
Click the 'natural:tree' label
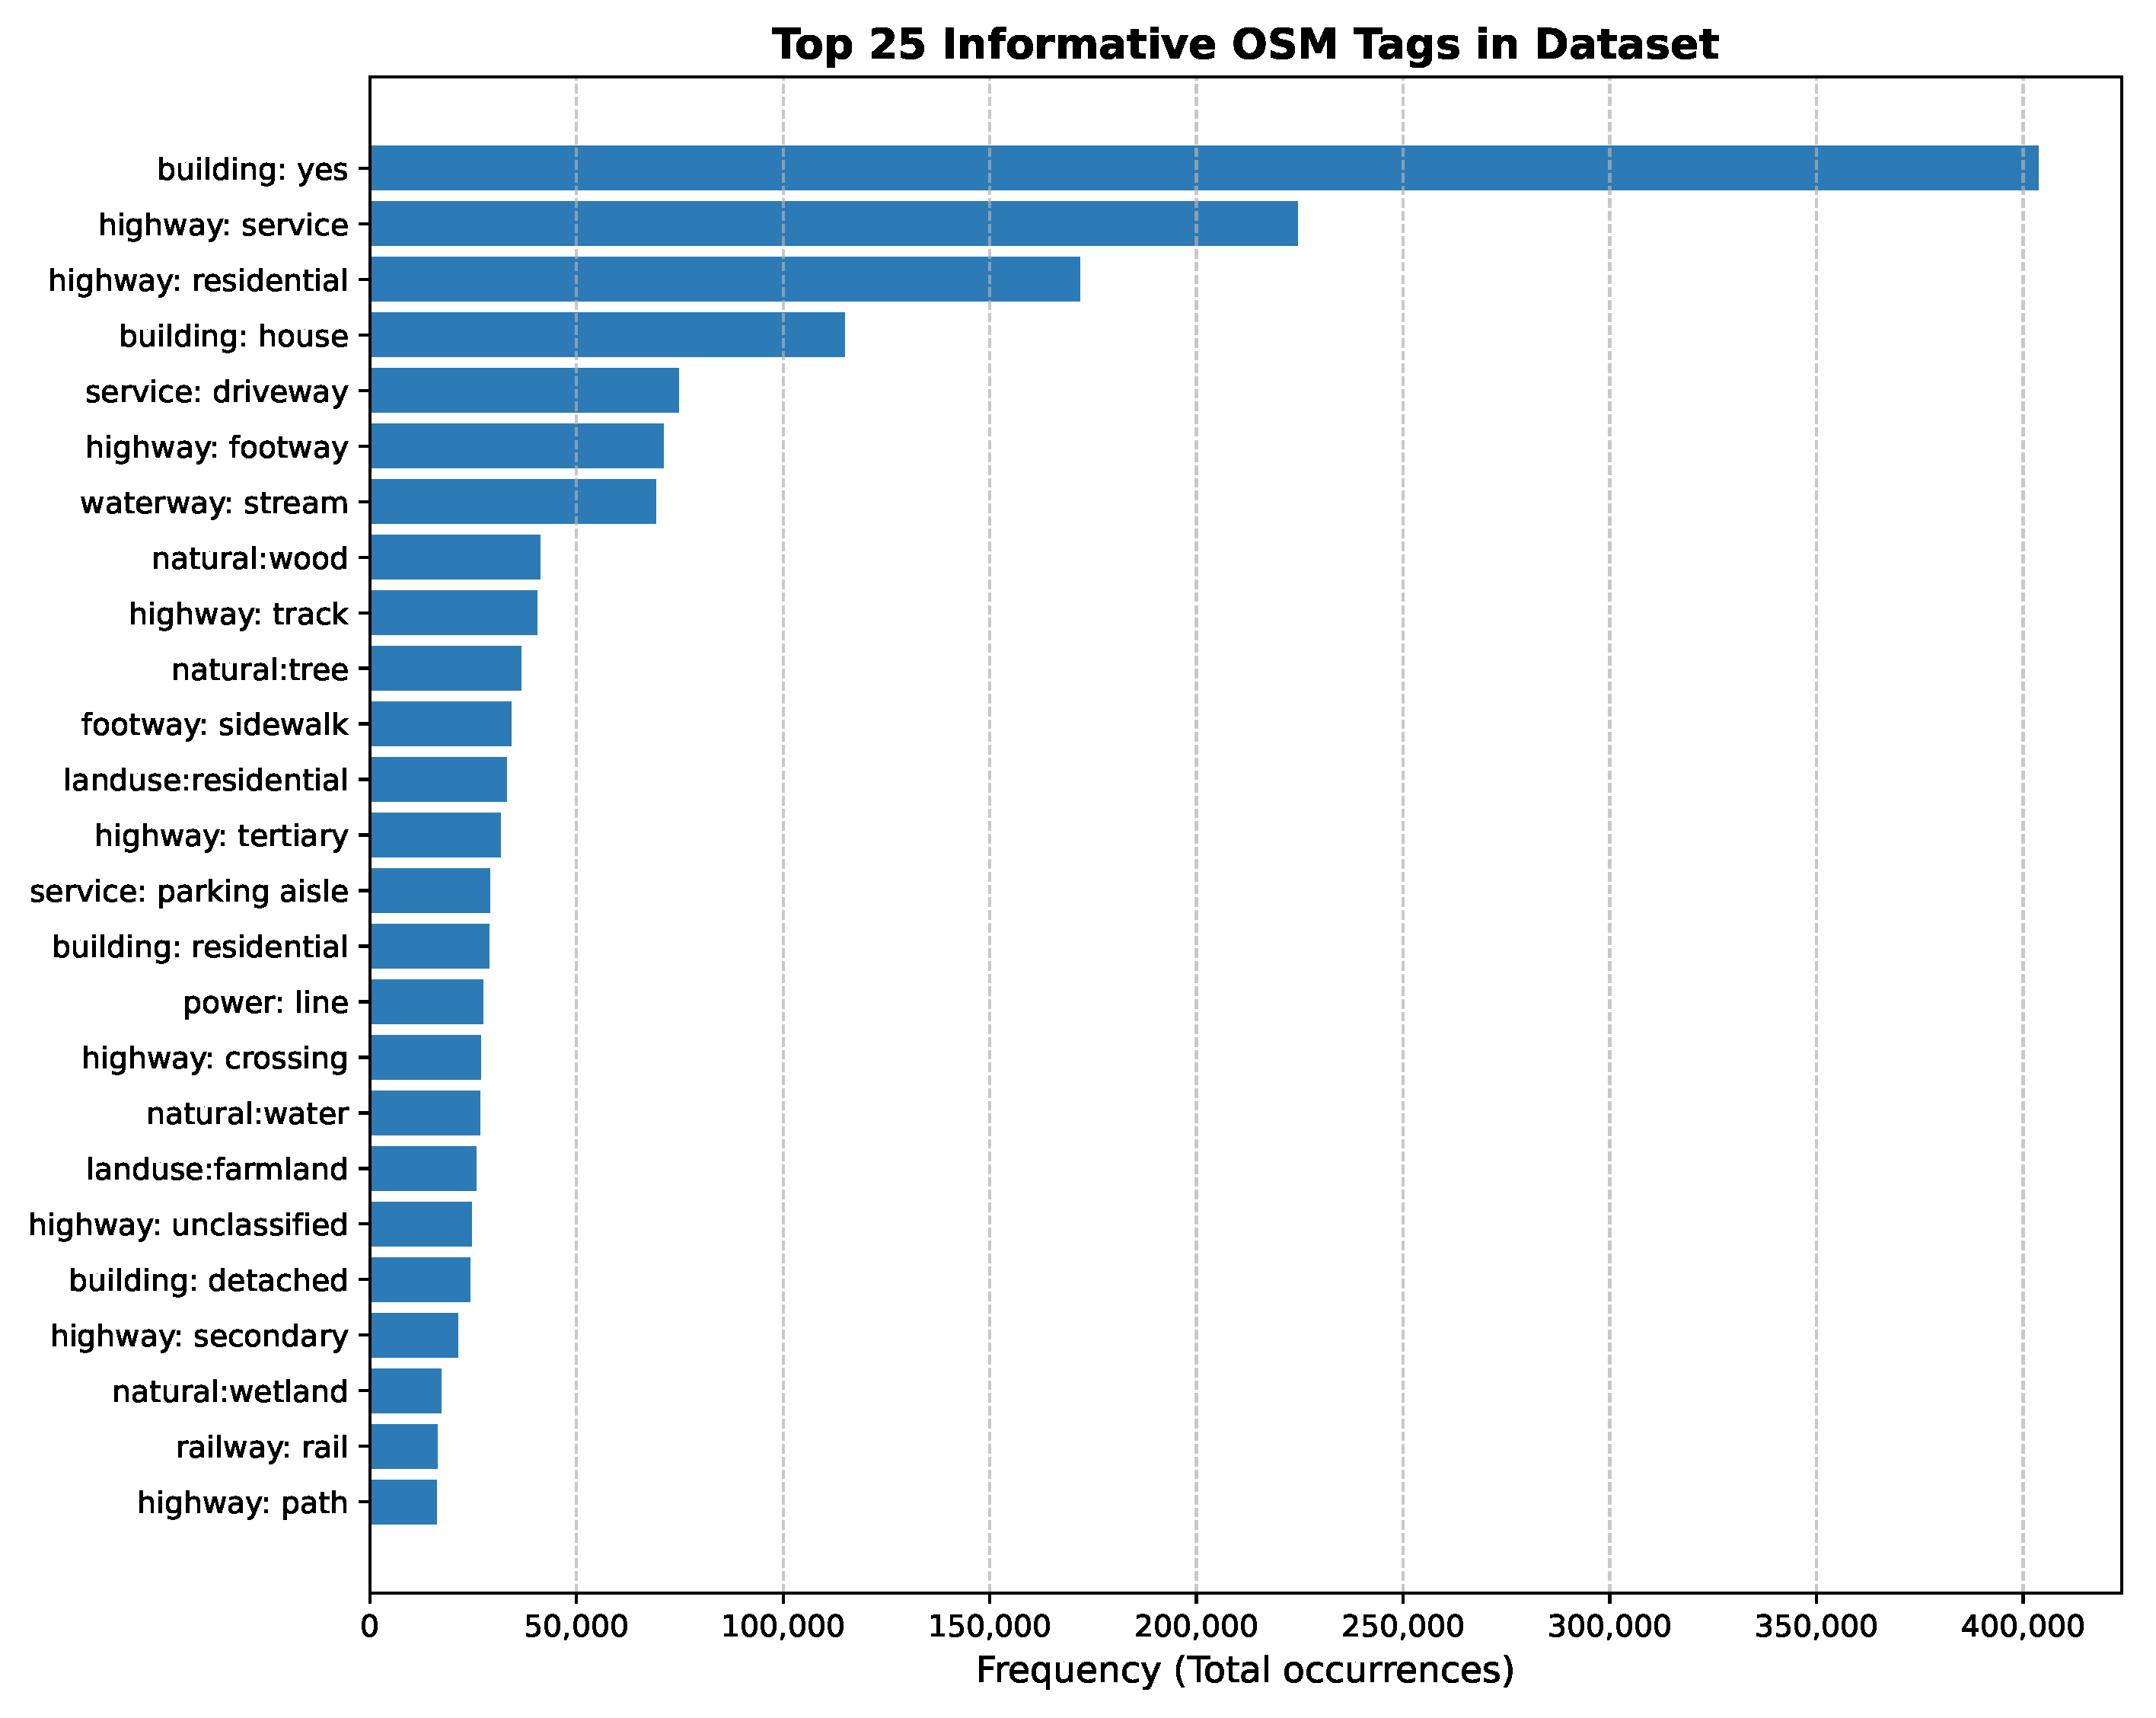pyautogui.click(x=260, y=669)
